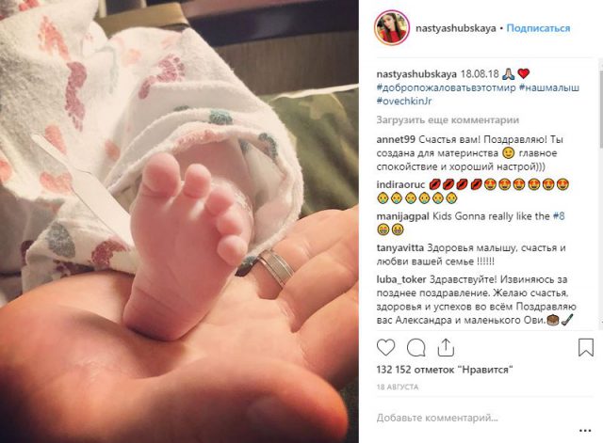
Task: Save the post with the bookmark icon
Action: pyautogui.click(x=586, y=347)
